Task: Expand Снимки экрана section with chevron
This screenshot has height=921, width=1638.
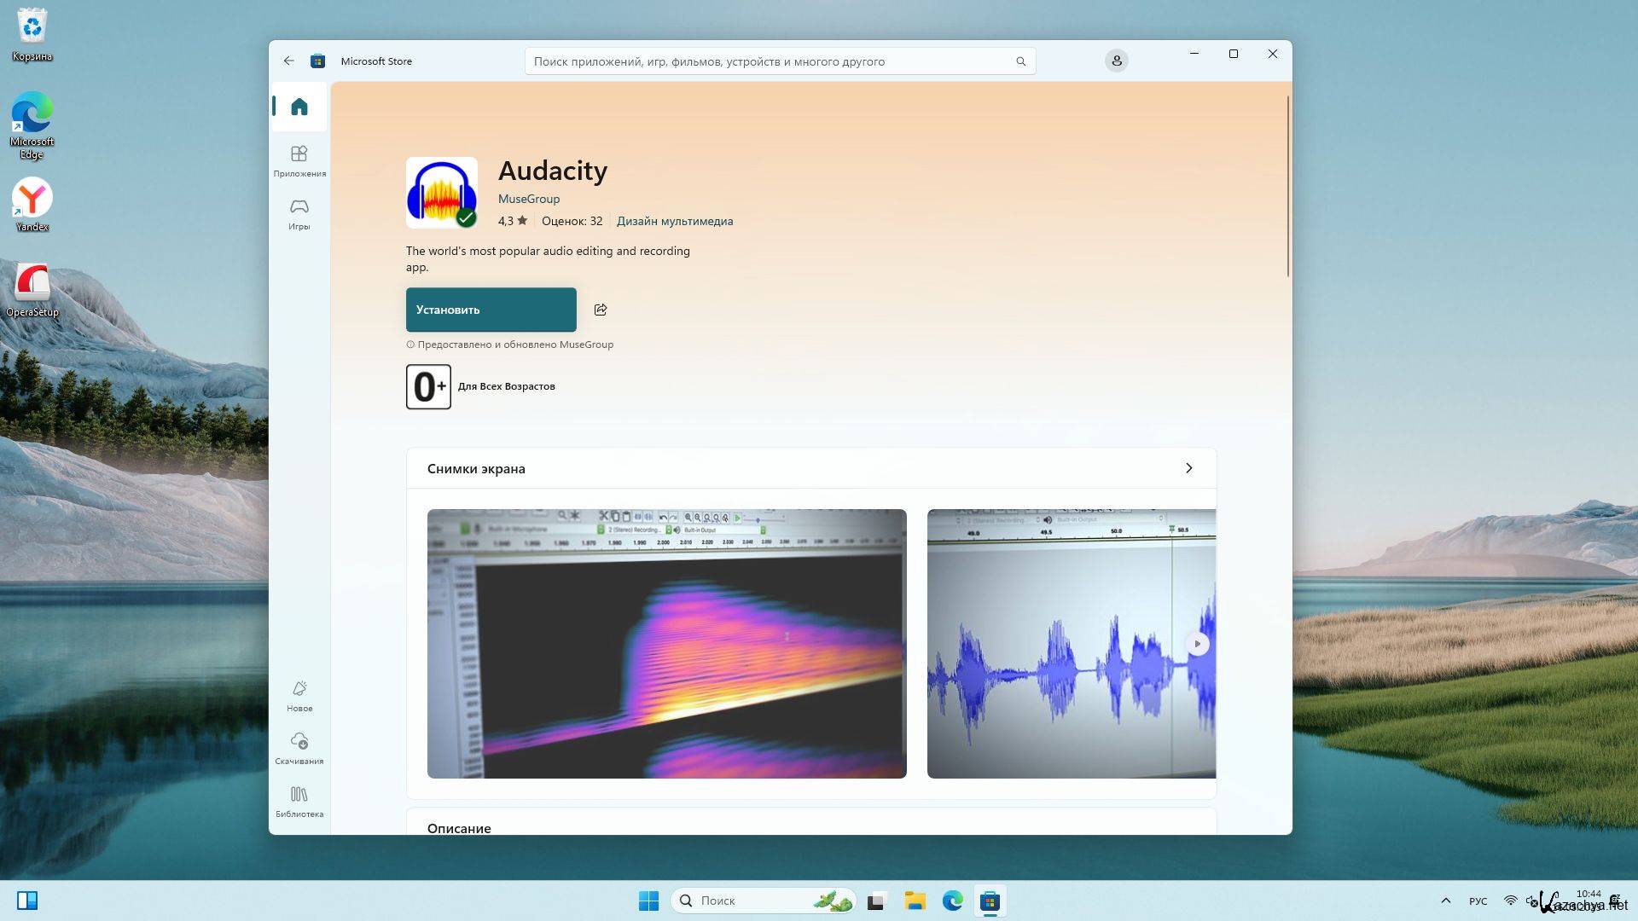Action: tap(1188, 468)
